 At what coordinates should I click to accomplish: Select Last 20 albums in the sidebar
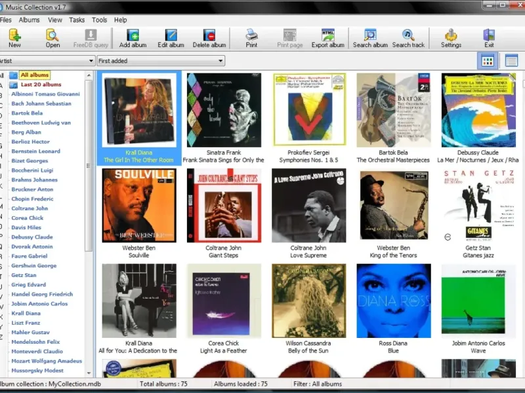(x=41, y=84)
